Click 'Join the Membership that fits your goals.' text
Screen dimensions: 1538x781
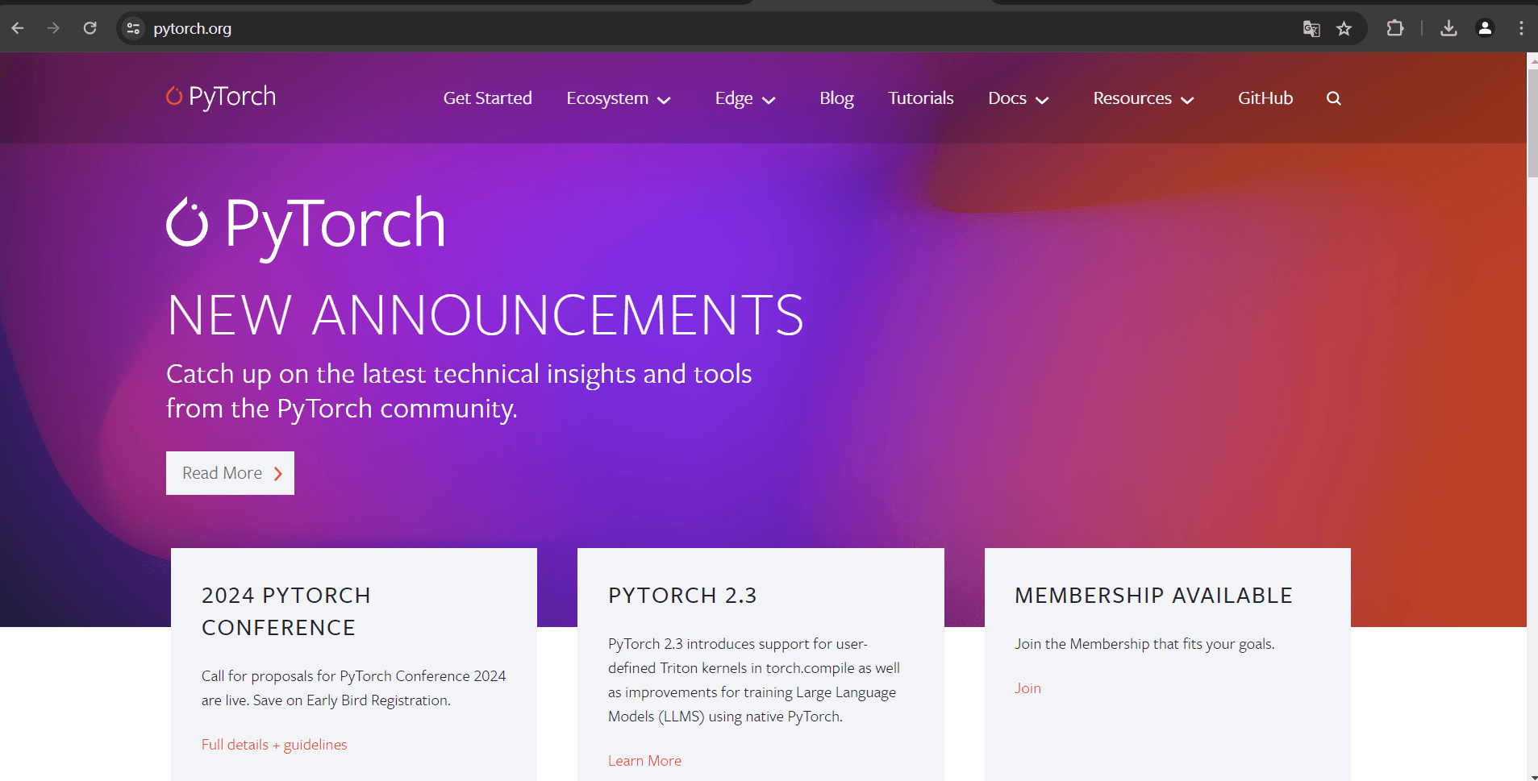1144,644
